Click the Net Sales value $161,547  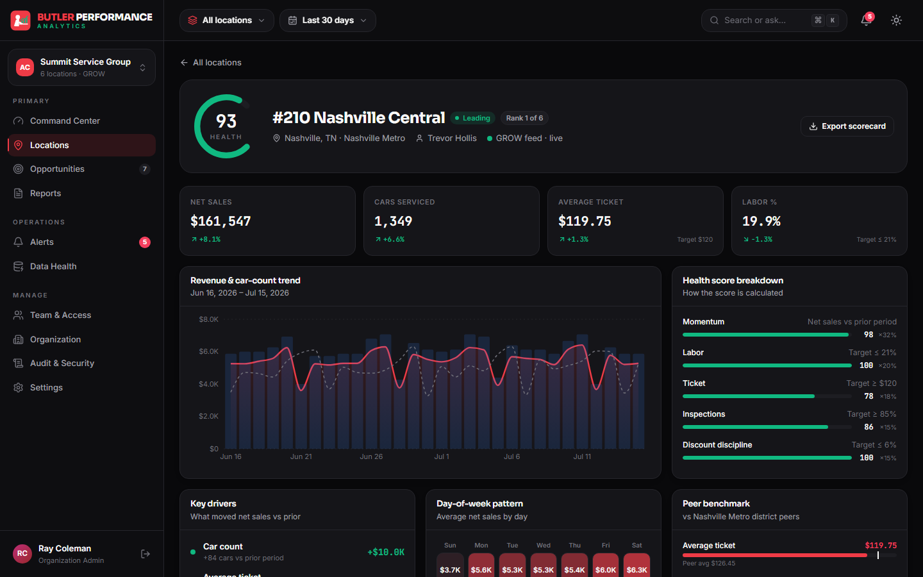pos(220,221)
